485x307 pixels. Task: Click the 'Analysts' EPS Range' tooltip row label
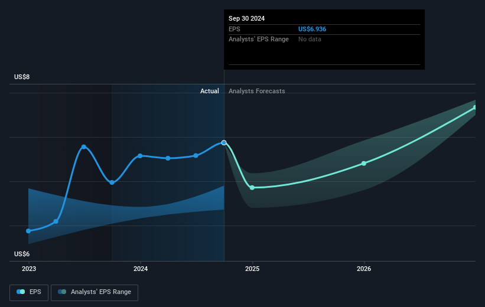point(259,40)
